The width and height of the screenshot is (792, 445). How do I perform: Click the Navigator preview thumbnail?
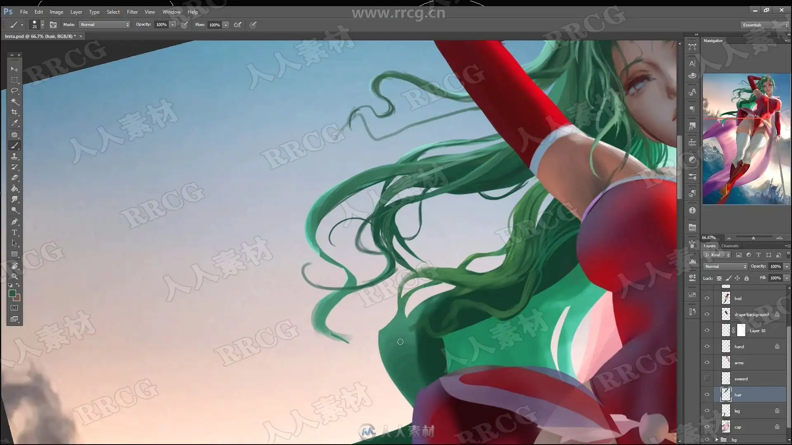coord(746,139)
